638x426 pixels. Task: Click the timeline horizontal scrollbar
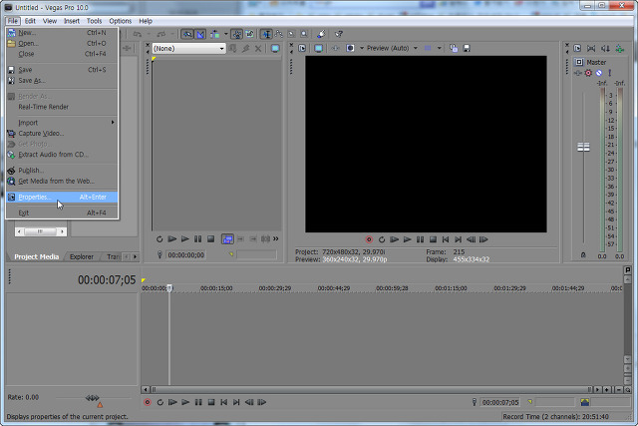(x=371, y=390)
